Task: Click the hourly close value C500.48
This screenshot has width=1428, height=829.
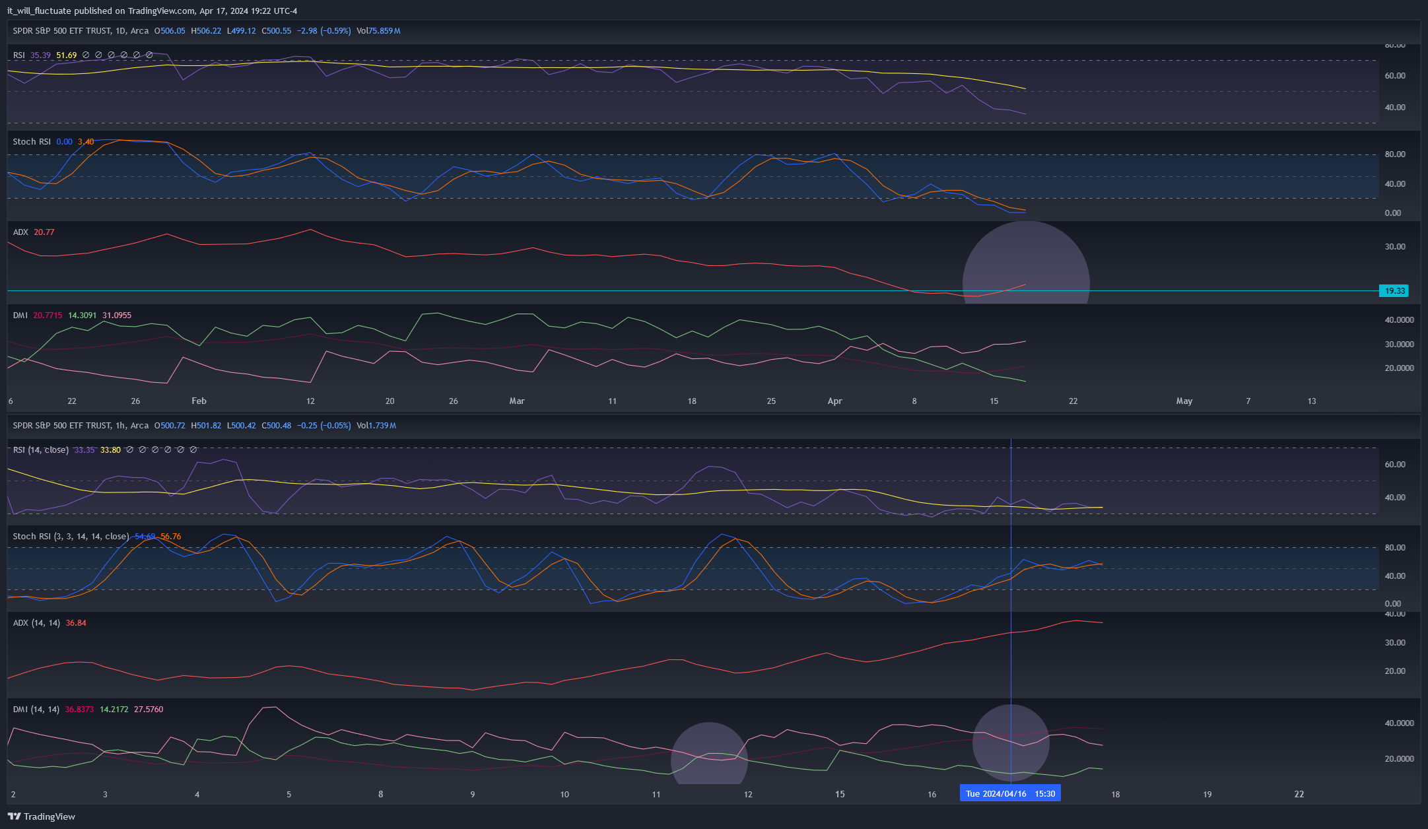Action: point(276,426)
